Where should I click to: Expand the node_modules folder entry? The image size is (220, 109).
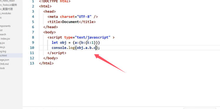tap(6, 13)
